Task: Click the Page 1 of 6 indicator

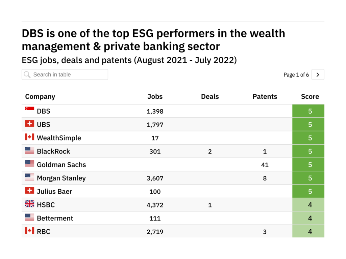Action: [296, 75]
